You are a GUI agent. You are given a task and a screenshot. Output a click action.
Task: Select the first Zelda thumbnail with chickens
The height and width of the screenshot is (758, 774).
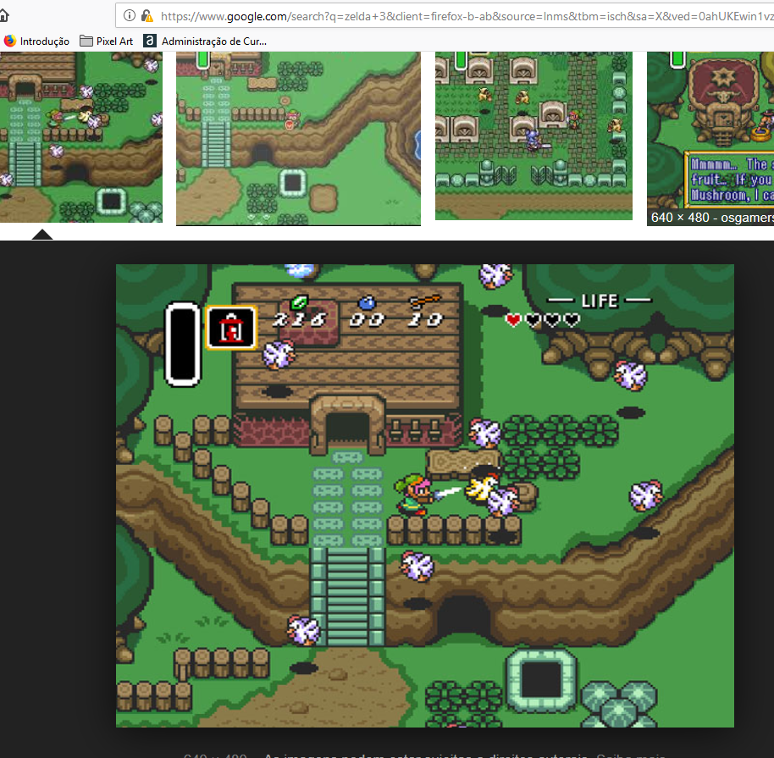pyautogui.click(x=80, y=136)
